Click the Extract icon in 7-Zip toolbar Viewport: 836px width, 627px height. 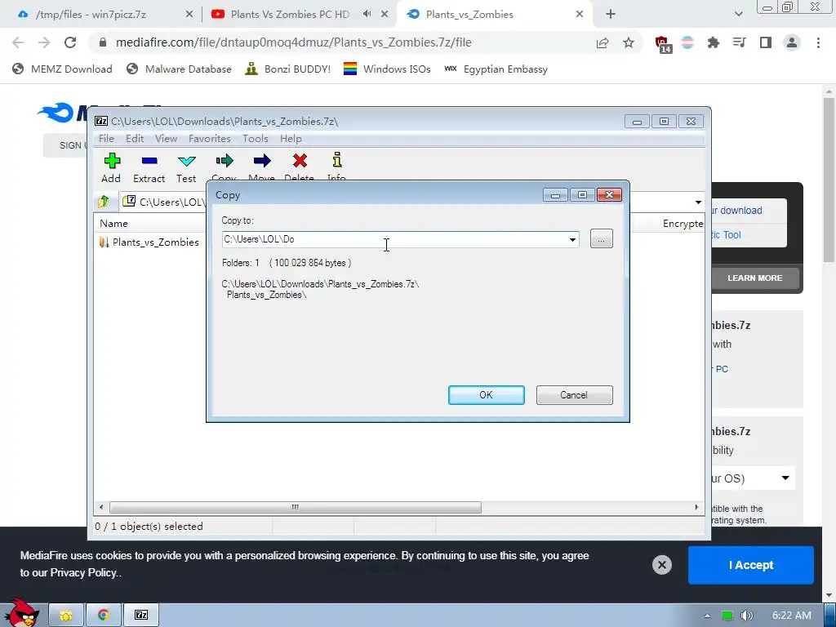pos(149,161)
